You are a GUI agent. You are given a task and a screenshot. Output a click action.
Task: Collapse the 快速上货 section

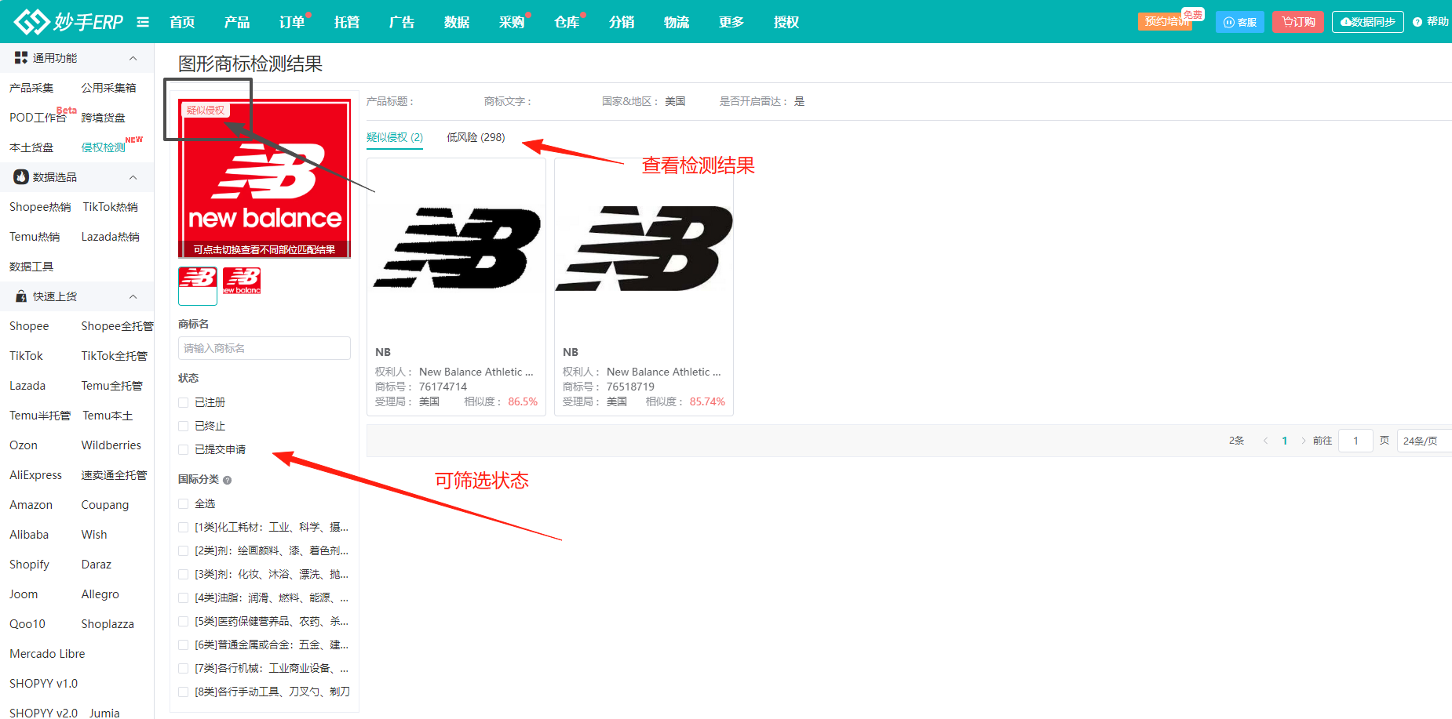coord(133,296)
